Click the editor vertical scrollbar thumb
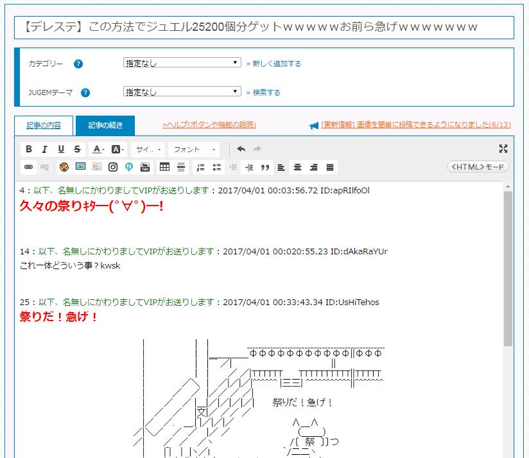Screen dimensions: 529x458 (508, 269)
